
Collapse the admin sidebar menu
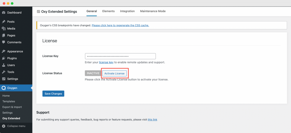[14, 126]
